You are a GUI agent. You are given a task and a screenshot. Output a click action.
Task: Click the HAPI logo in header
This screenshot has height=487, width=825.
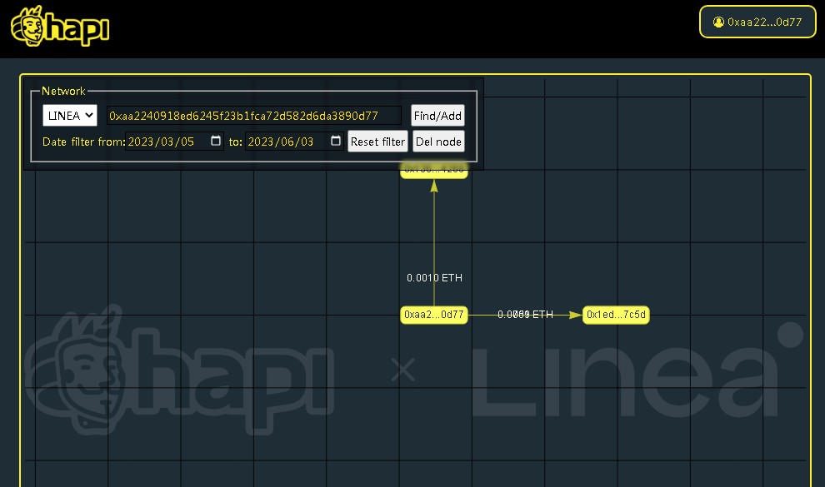60,27
